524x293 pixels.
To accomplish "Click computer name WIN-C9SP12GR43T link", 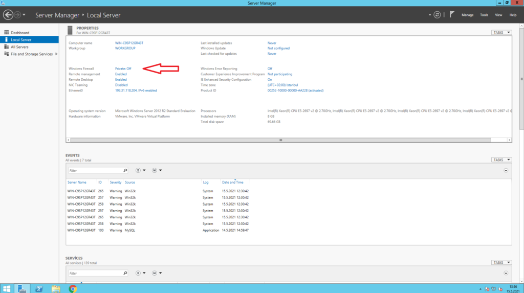I will pos(129,43).
